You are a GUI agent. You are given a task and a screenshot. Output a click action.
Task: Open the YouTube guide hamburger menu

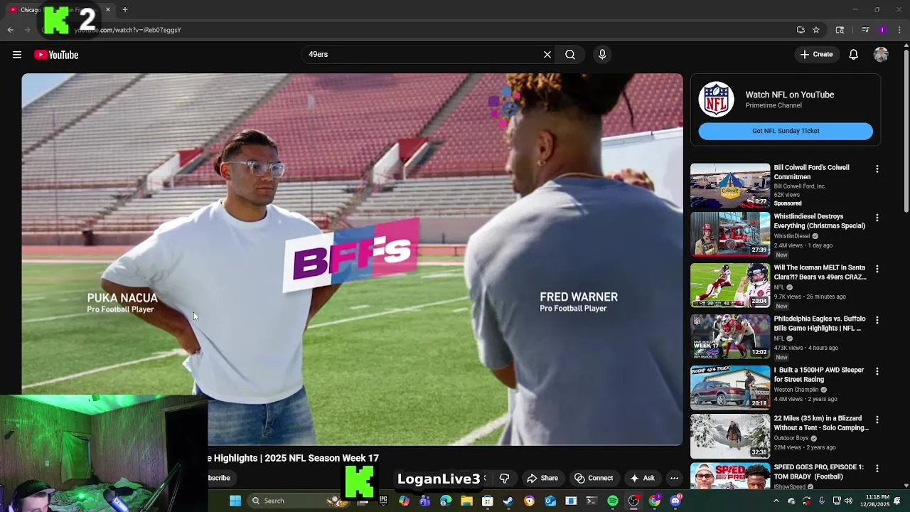pos(17,55)
